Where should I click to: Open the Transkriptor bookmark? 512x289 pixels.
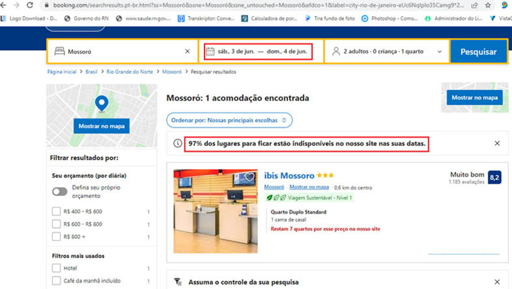click(206, 19)
